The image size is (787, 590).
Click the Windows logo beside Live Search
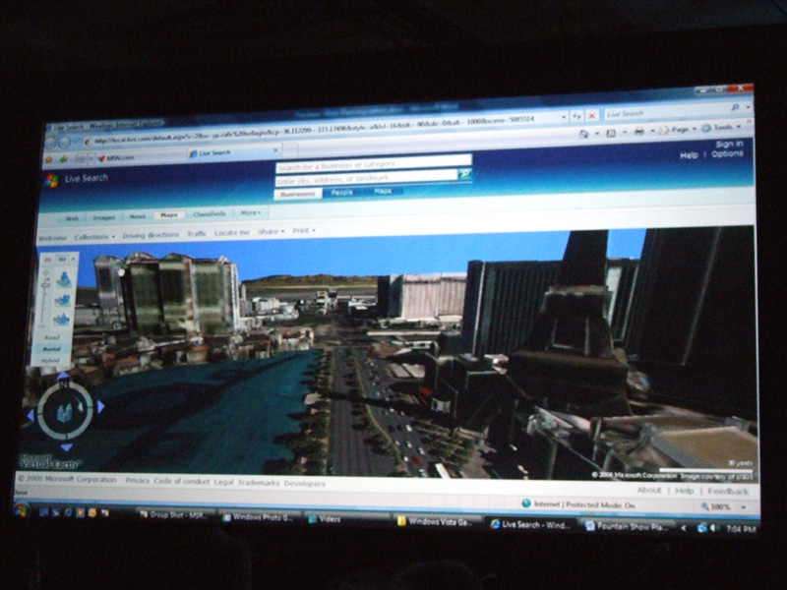click(52, 180)
